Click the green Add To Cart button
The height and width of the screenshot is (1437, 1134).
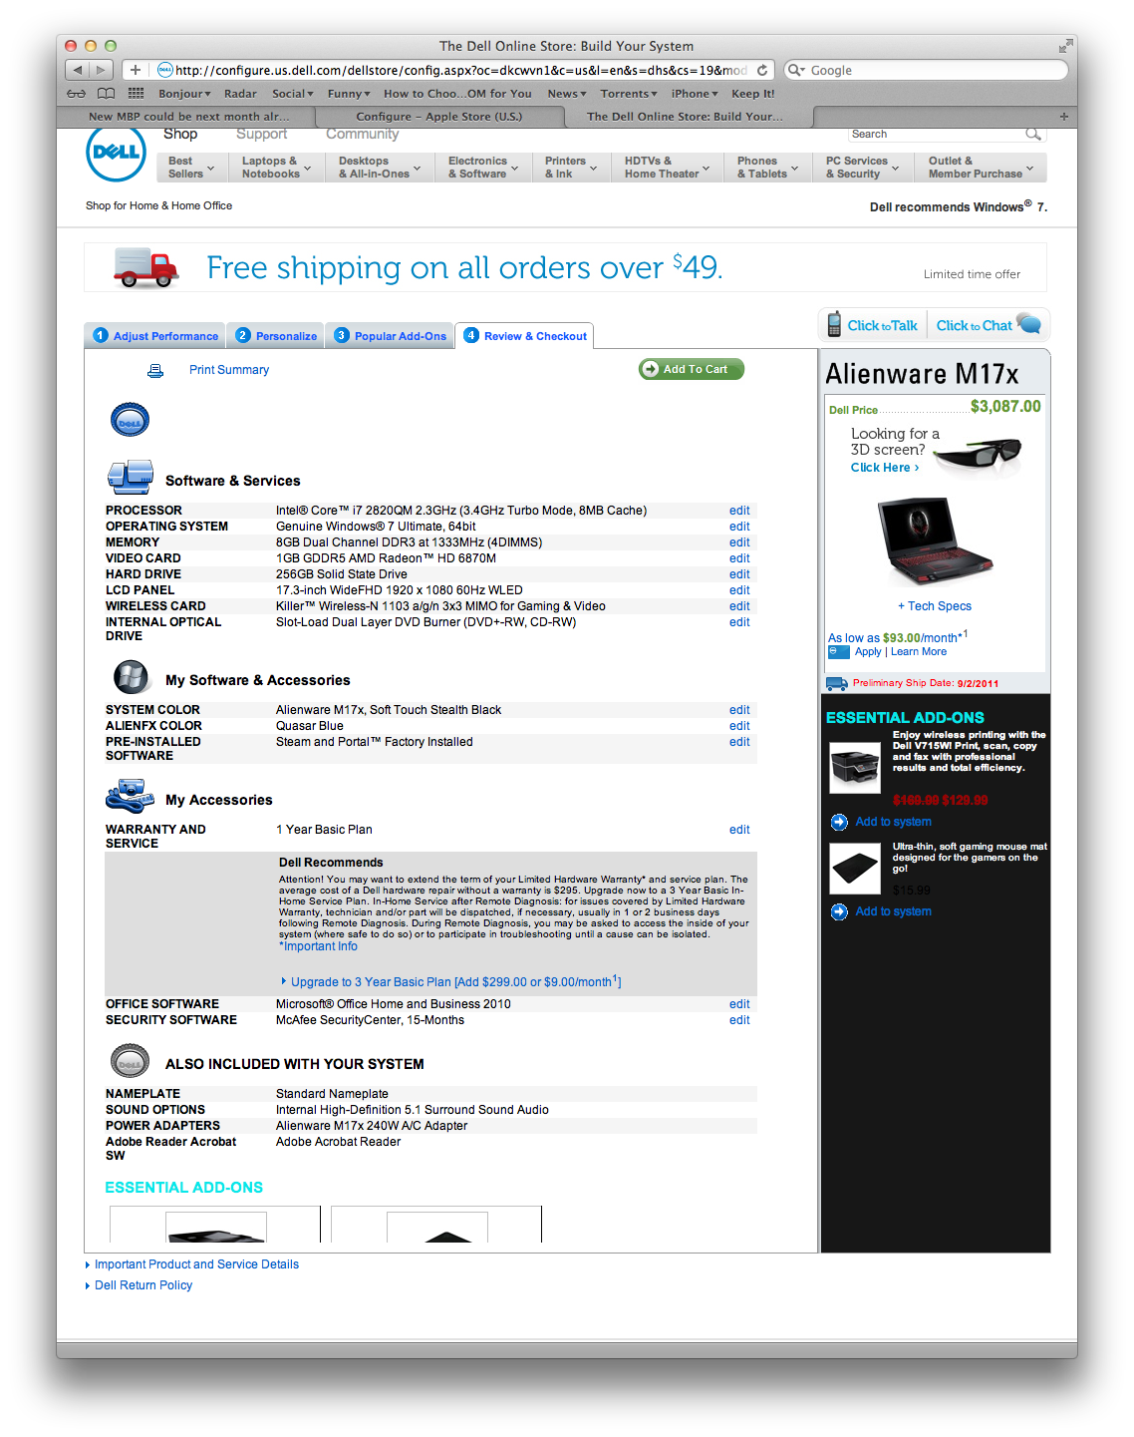692,369
